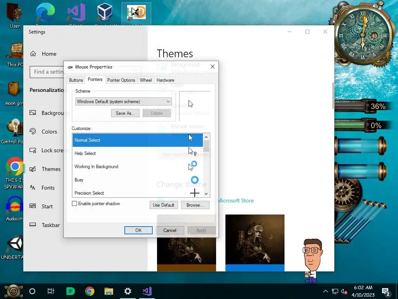Open the steampunk Start button
The width and height of the screenshot is (398, 299).
(13, 291)
